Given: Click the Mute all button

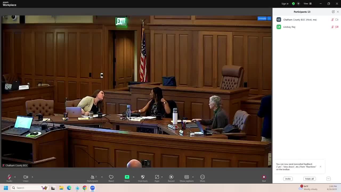Looking at the screenshot, I should (309, 179).
